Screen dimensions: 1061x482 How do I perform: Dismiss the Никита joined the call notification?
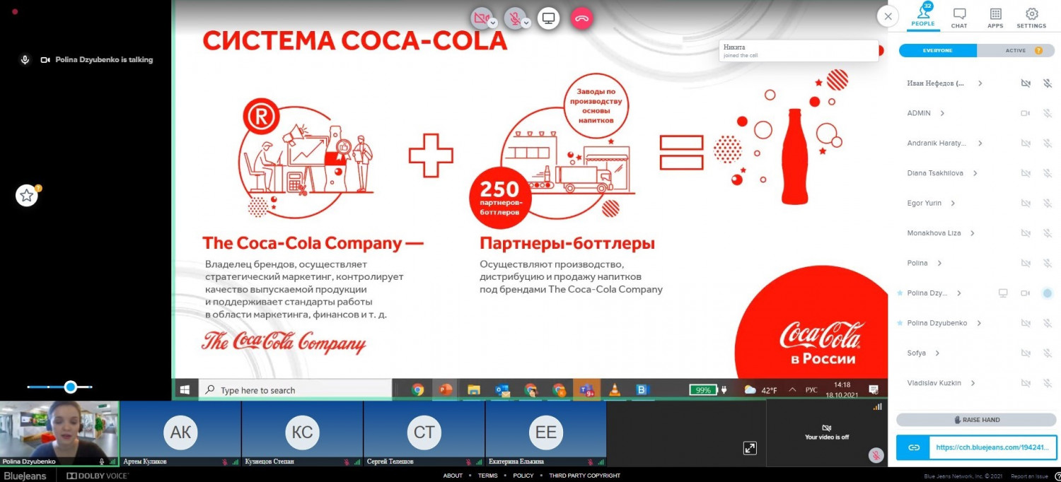click(x=799, y=50)
